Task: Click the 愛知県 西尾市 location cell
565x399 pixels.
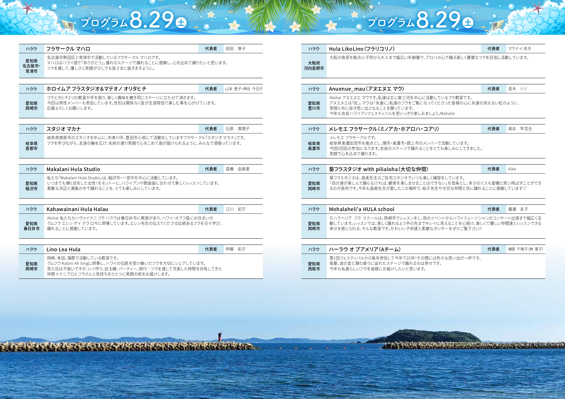Action: [314, 266]
